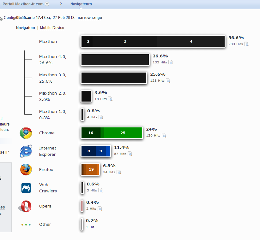This screenshot has width=260, height=240.
Task: Click the Maxthon 1.0 bar
Action: tap(82, 114)
